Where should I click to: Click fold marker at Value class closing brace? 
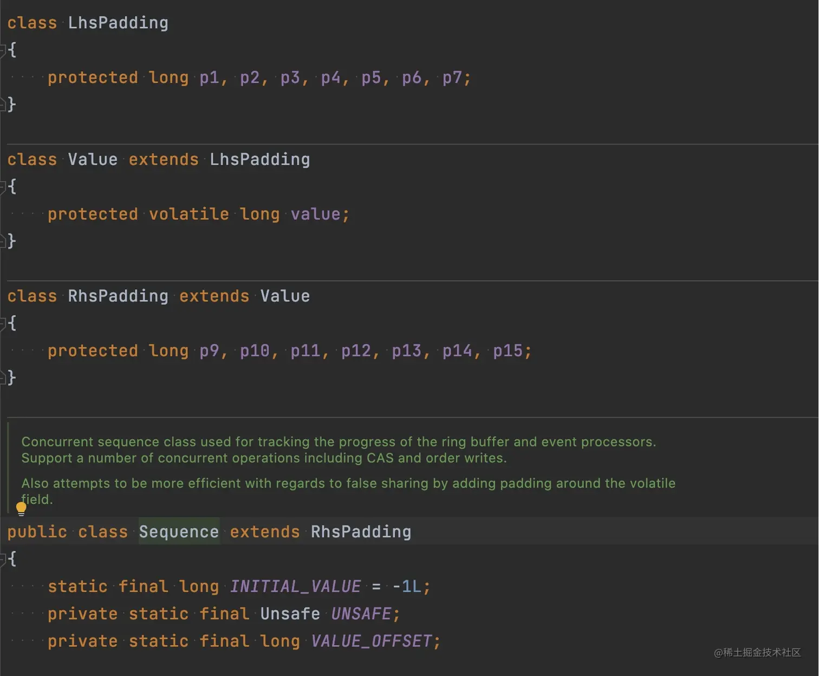3,240
